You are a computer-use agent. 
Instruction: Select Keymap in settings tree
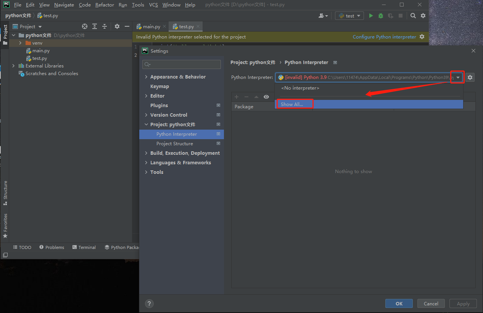tap(159, 86)
